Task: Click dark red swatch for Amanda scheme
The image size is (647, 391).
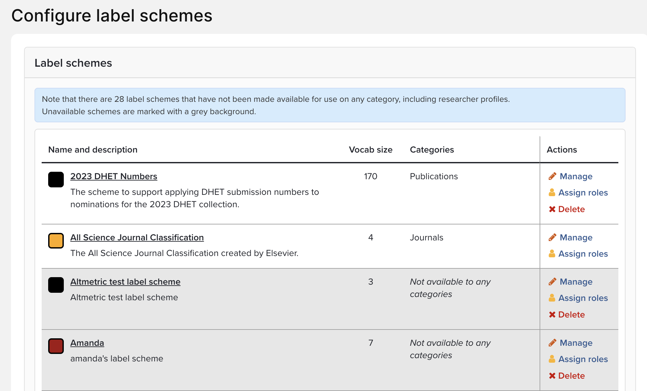Action: pyautogui.click(x=56, y=346)
